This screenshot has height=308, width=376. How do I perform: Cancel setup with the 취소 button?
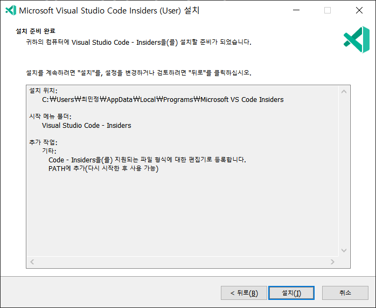pos(345,293)
